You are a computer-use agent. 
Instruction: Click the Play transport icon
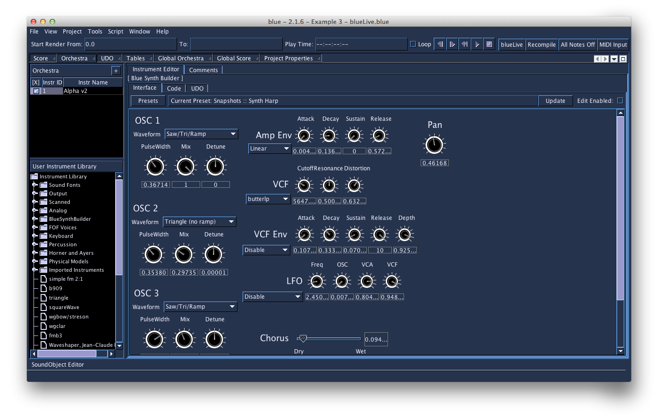477,44
